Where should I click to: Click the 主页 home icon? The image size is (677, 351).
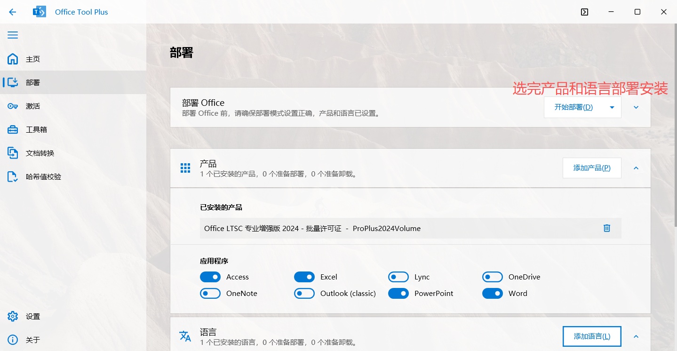coord(13,59)
